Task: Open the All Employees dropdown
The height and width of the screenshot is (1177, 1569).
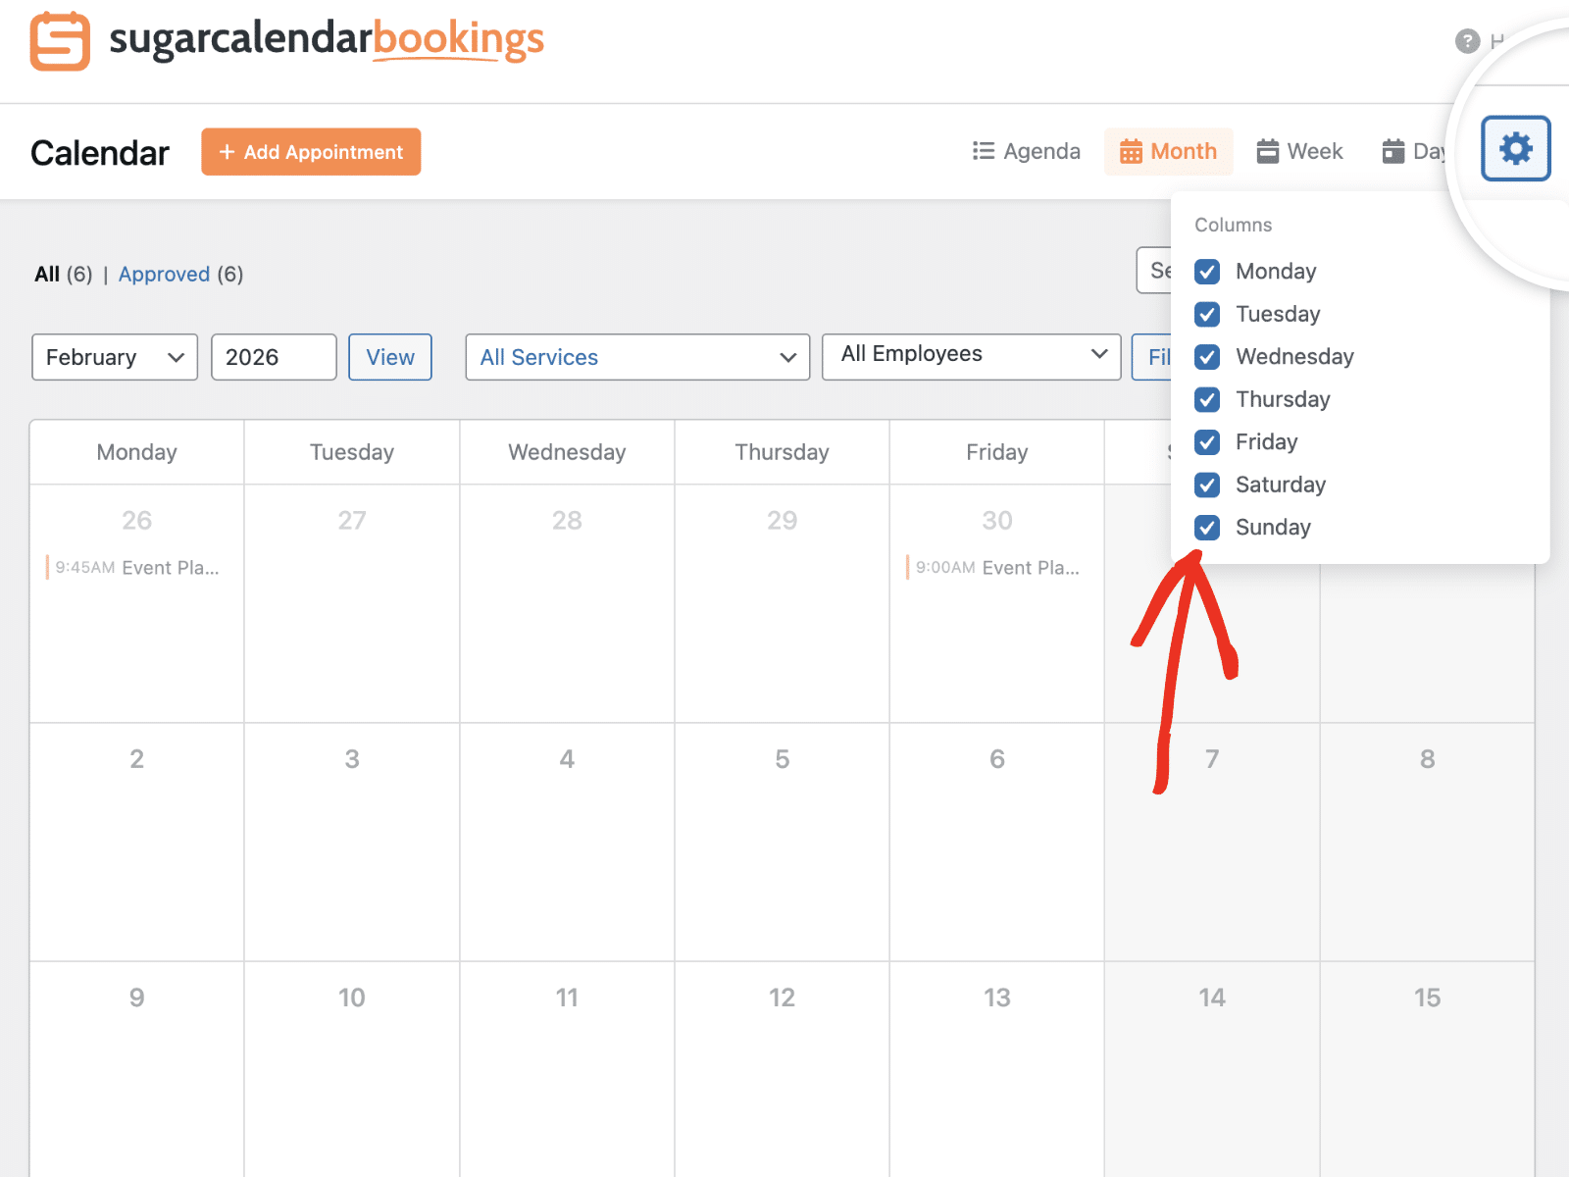Action: [970, 355]
